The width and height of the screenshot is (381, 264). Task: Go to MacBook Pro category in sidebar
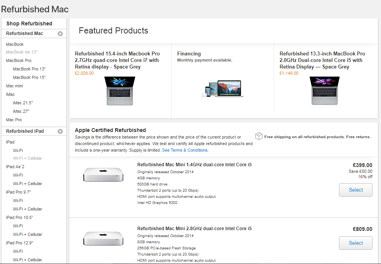click(19, 60)
